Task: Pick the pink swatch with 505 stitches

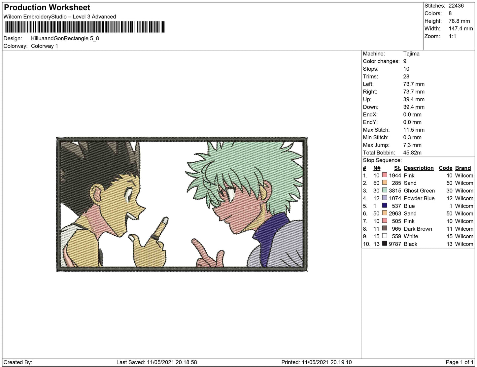Action: coord(385,221)
